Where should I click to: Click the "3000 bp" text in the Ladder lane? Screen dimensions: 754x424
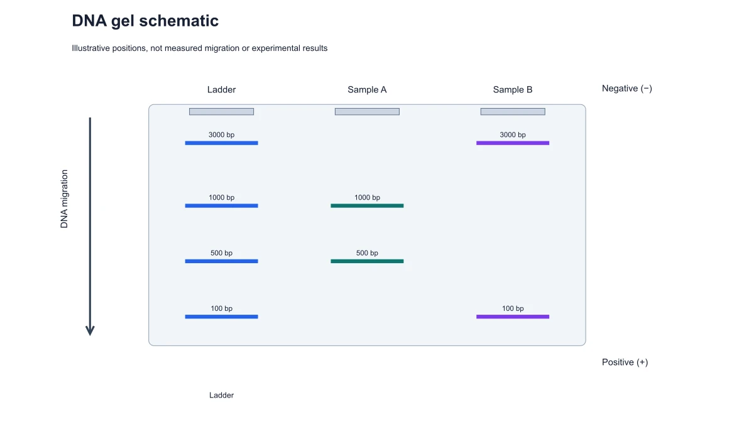pos(221,135)
